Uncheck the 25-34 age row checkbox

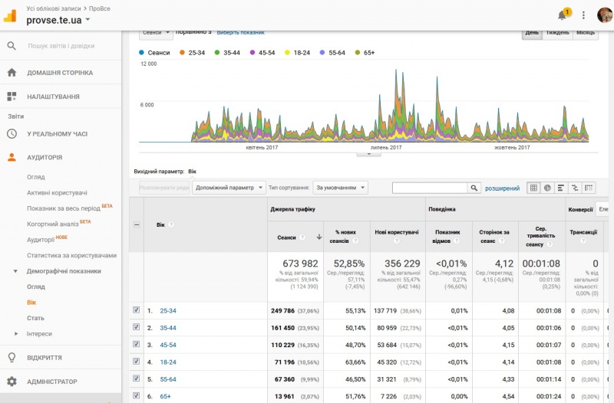click(137, 310)
